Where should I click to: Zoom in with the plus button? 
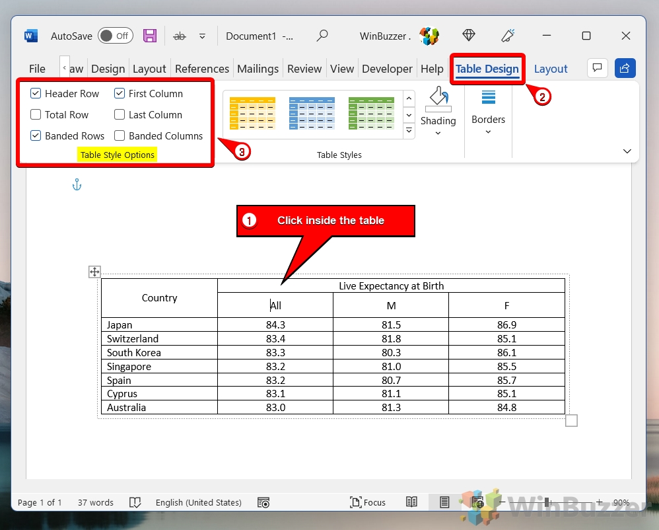[600, 502]
